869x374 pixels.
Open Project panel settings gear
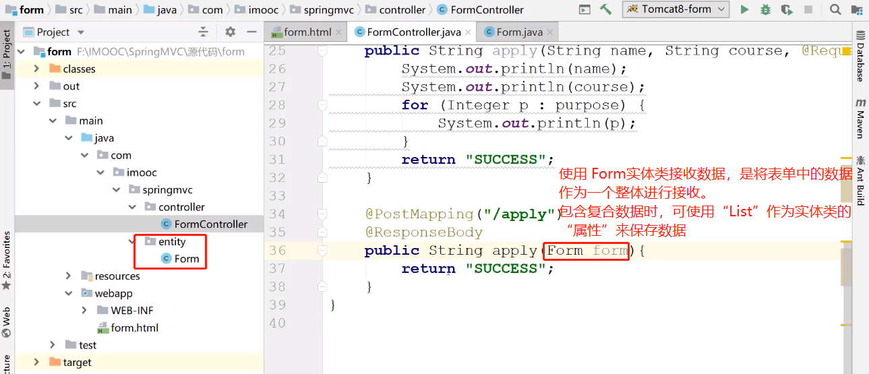point(230,32)
